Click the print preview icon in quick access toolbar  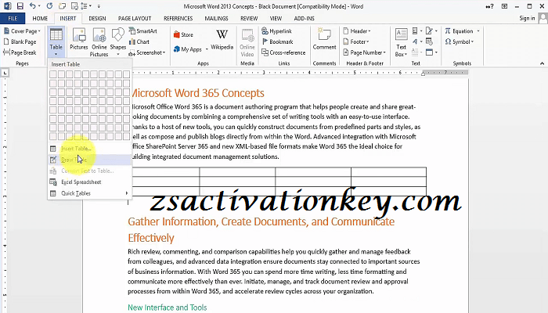click(x=74, y=6)
